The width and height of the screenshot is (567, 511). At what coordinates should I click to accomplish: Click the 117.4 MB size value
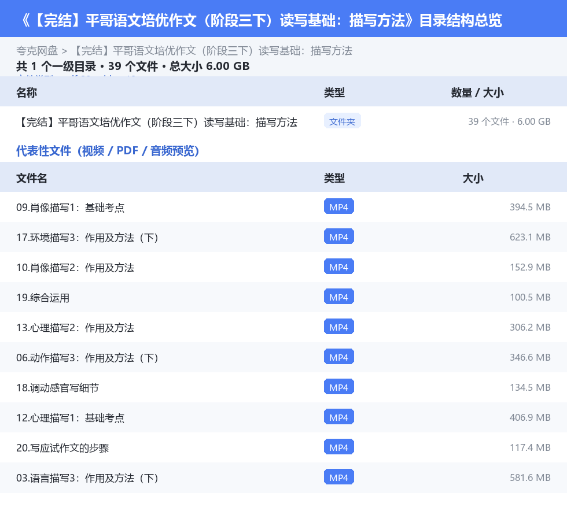(x=530, y=447)
